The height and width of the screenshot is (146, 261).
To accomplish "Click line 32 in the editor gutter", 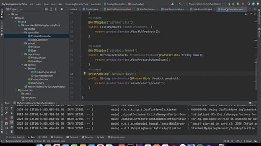I will coord(71,74).
